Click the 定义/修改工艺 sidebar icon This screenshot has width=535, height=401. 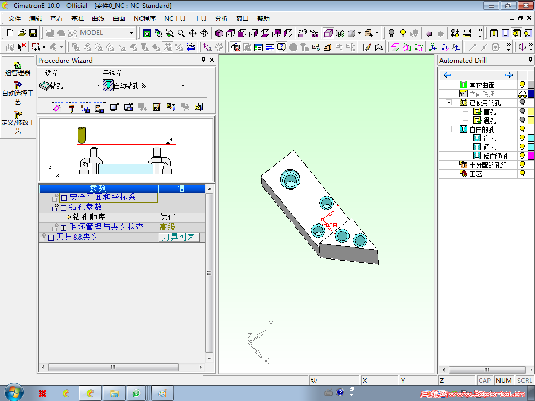[x=18, y=123]
